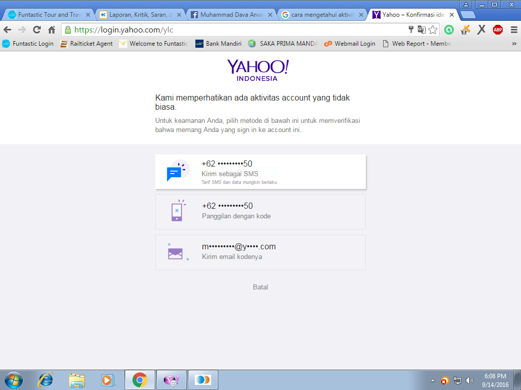The height and width of the screenshot is (390, 521).
Task: Open the Windows Start menu
Action: (14, 380)
